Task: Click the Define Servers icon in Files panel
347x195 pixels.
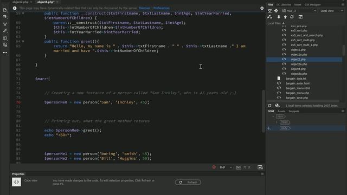Action: (270, 11)
